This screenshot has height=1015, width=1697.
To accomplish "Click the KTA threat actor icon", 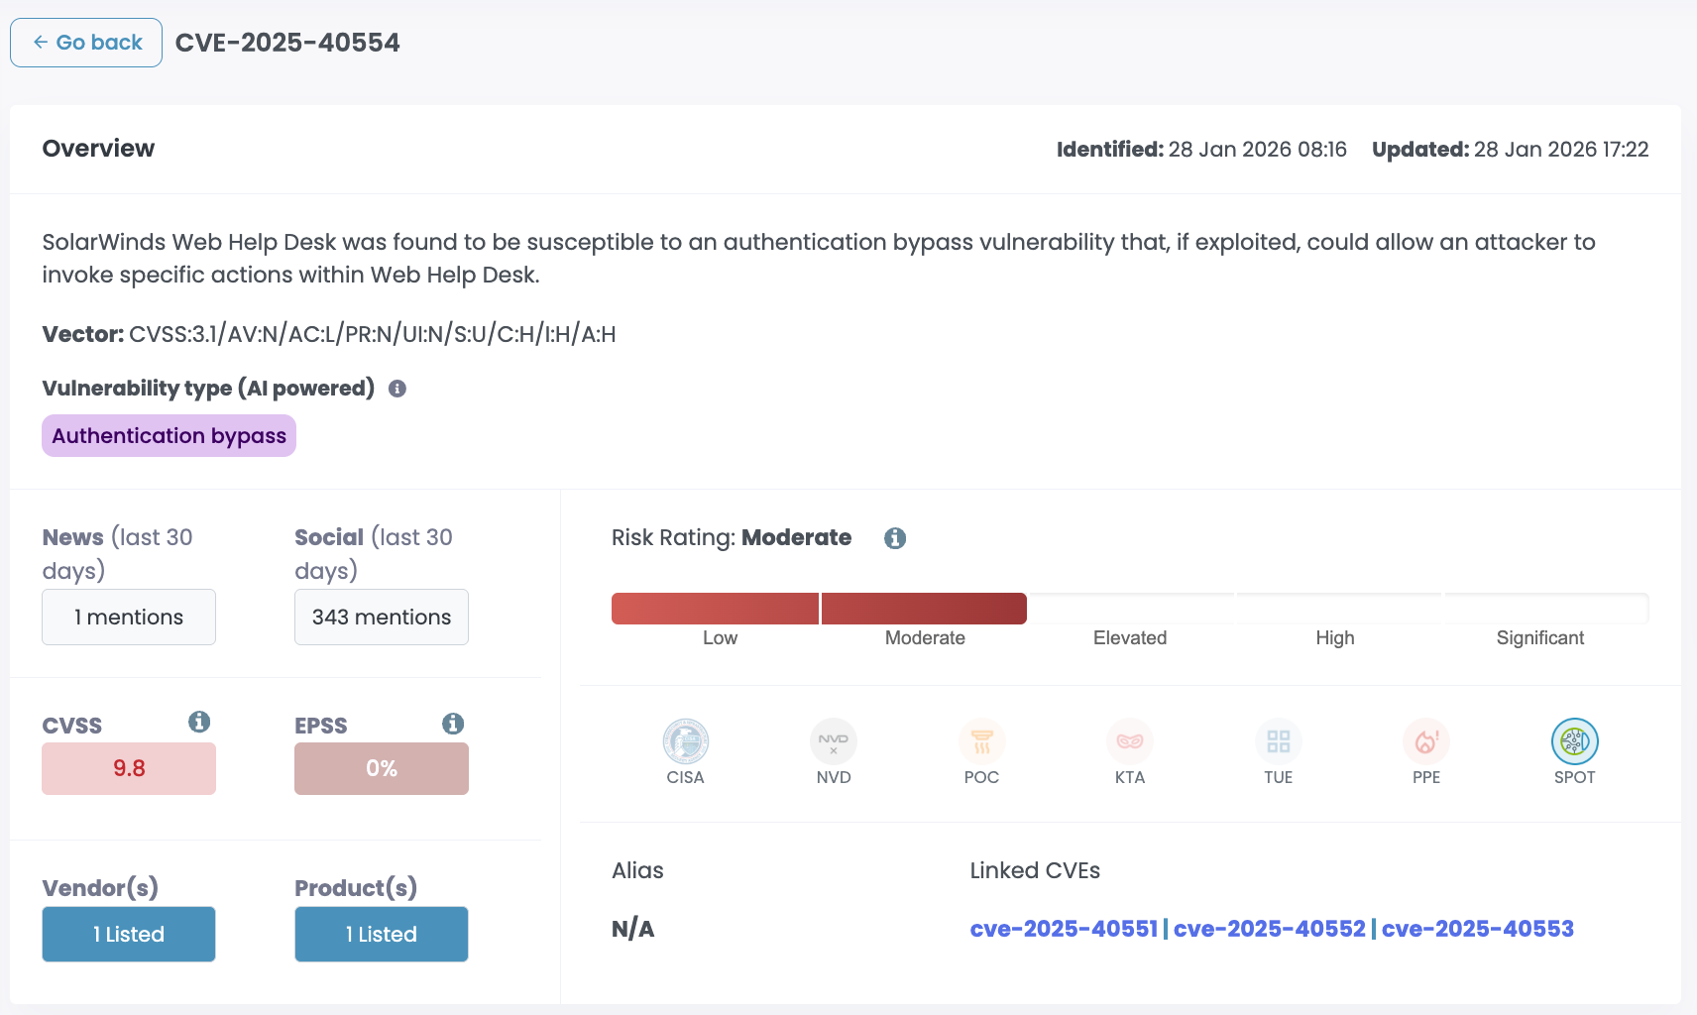I will point(1130,741).
